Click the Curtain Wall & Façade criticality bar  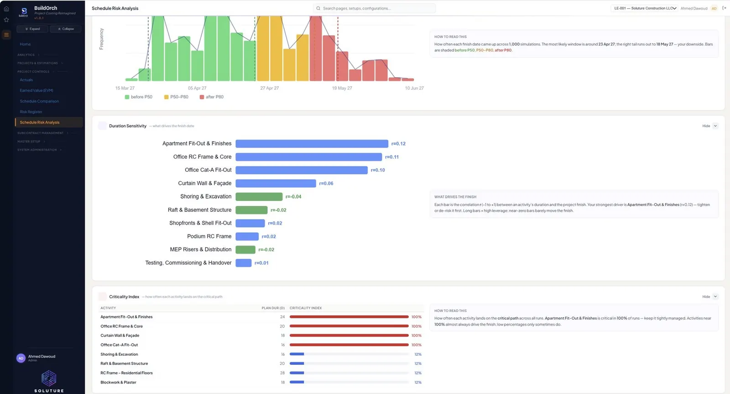349,336
